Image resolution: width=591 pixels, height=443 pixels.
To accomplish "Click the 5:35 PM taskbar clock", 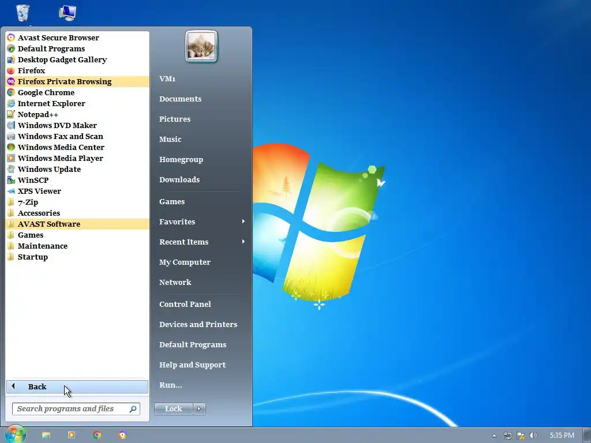I will click(x=562, y=436).
